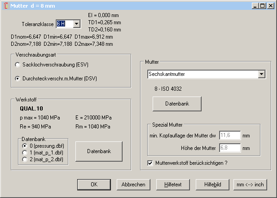Toggle Mutterwerkstoff berücksichtigen checkbox

[150, 163]
